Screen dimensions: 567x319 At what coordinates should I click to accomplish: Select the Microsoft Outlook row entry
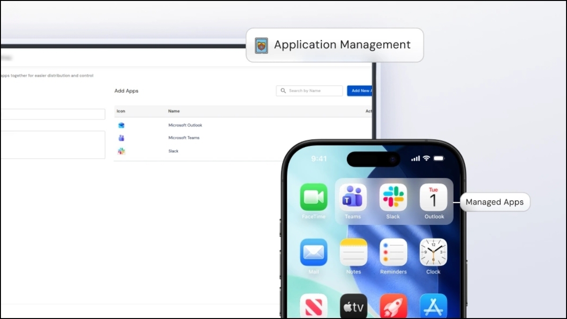[185, 125]
